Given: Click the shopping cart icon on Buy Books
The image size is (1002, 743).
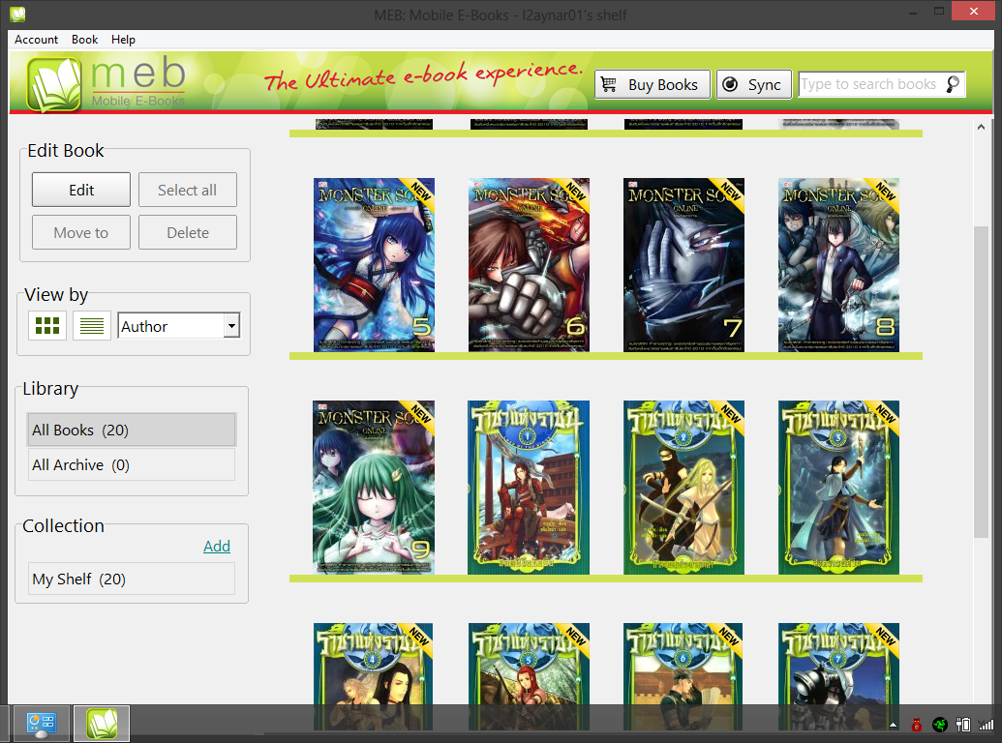Looking at the screenshot, I should [x=609, y=84].
